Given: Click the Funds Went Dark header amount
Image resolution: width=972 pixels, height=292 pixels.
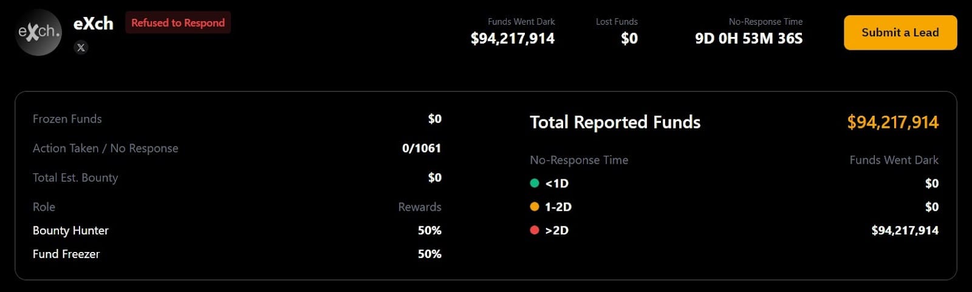Looking at the screenshot, I should pyautogui.click(x=512, y=39).
